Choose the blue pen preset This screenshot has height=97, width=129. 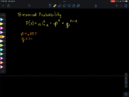pos(3,19)
